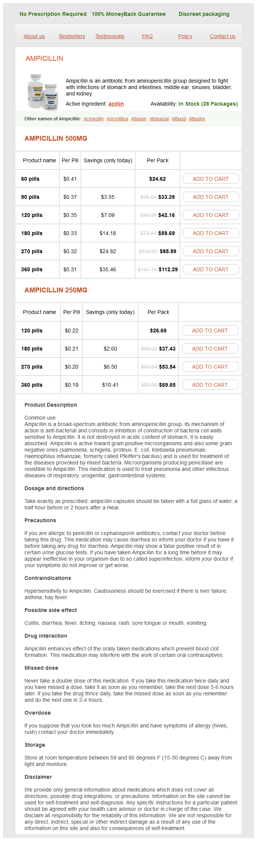
Task: Open the Contact us page
Action: 222,36
